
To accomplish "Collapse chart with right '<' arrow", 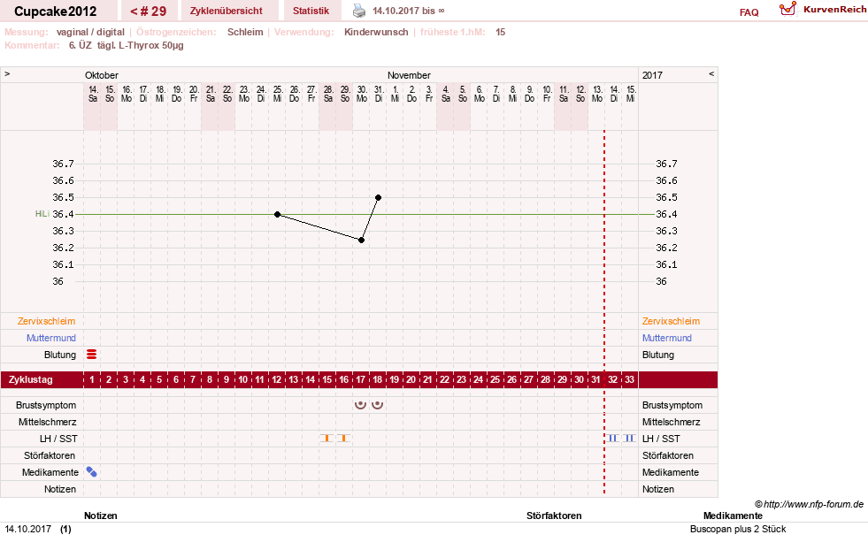I will (x=711, y=73).
